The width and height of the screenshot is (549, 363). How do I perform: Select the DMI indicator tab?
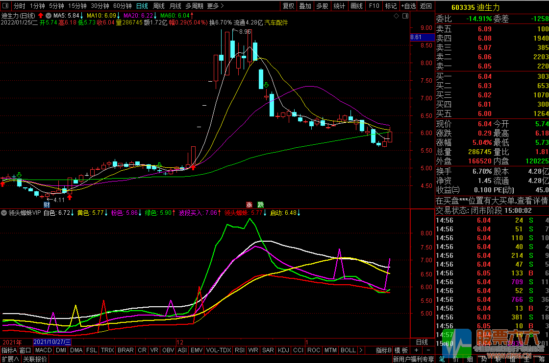61,350
